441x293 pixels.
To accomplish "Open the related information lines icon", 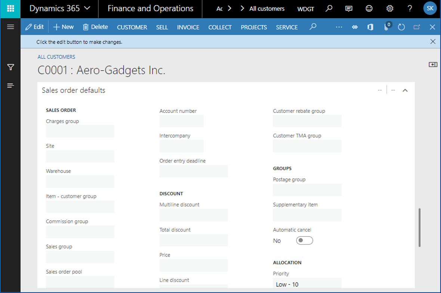I will (10, 86).
